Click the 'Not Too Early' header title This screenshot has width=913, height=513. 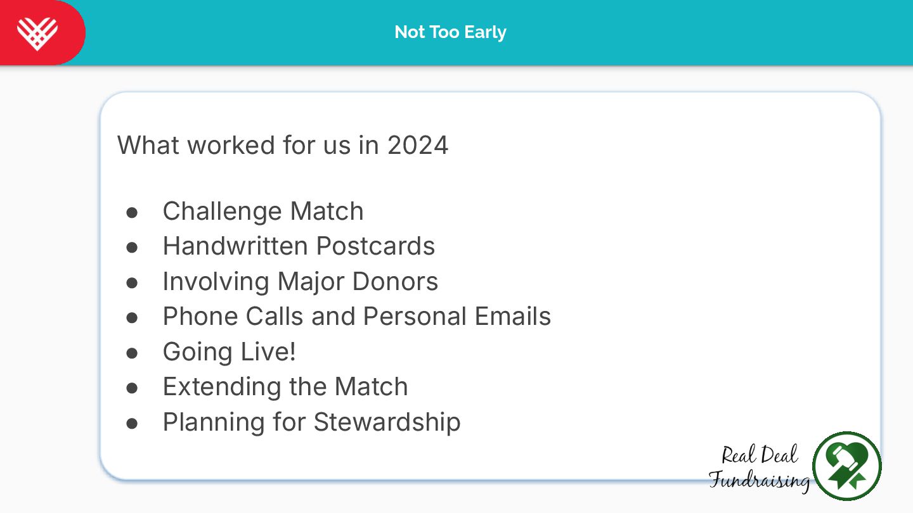tap(450, 32)
